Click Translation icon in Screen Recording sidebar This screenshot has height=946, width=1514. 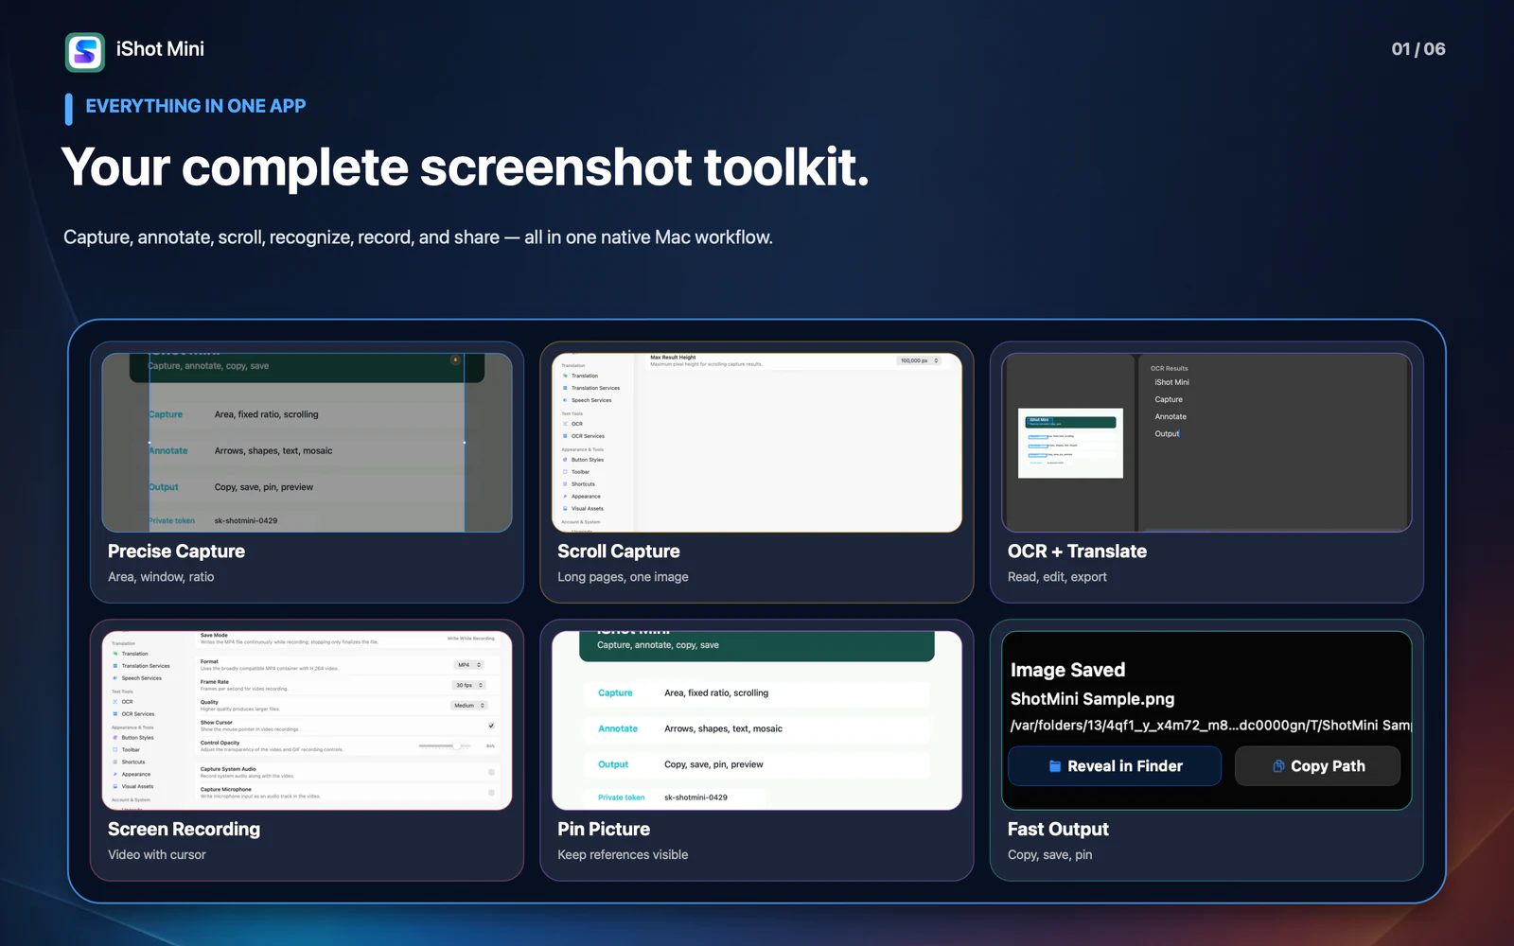115,654
